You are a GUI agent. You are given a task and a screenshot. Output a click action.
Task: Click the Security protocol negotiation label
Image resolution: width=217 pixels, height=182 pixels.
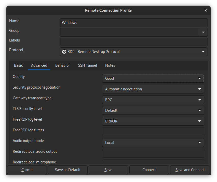[x=36, y=87]
